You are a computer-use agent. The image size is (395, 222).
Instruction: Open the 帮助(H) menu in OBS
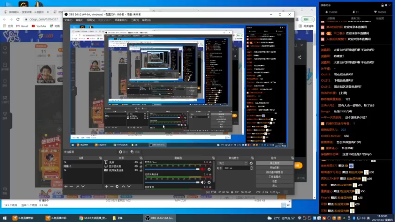pyautogui.click(x=146, y=20)
